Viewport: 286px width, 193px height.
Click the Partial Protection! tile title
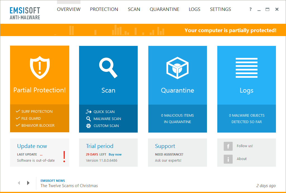(40, 90)
